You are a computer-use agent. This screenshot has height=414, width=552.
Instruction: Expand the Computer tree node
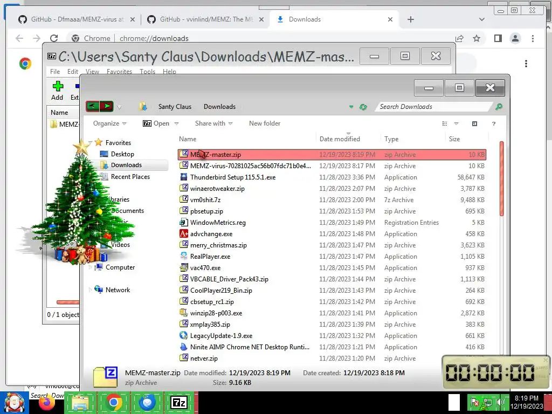91,267
